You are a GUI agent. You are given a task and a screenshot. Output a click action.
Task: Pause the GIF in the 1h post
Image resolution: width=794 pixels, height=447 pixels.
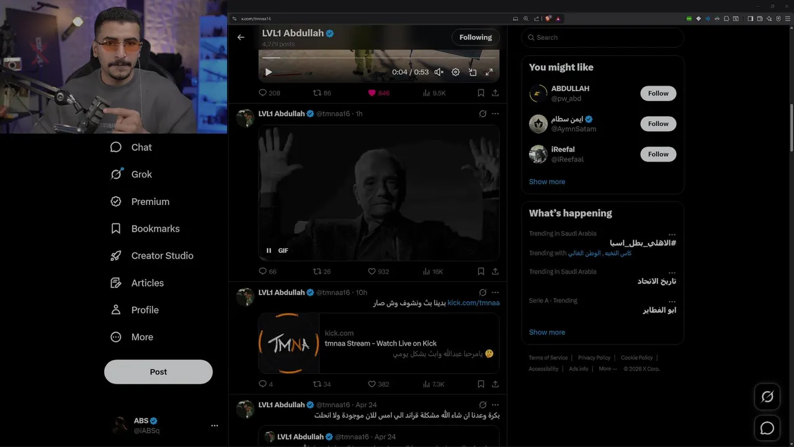pyautogui.click(x=269, y=251)
